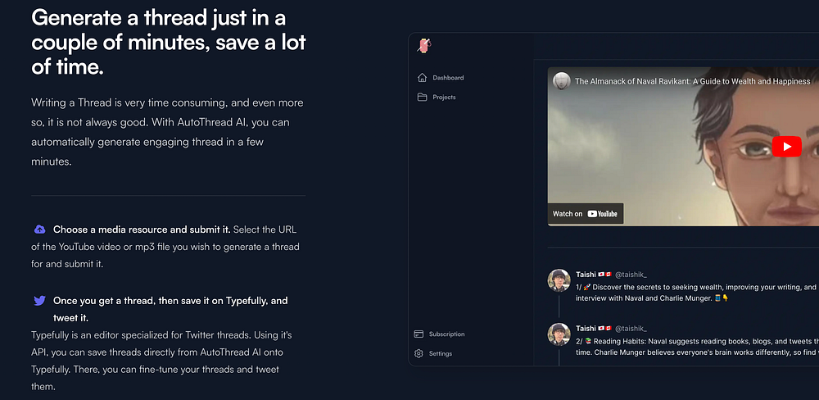The height and width of the screenshot is (400, 819).
Task: Play the YouTube video with the red button
Action: point(786,147)
